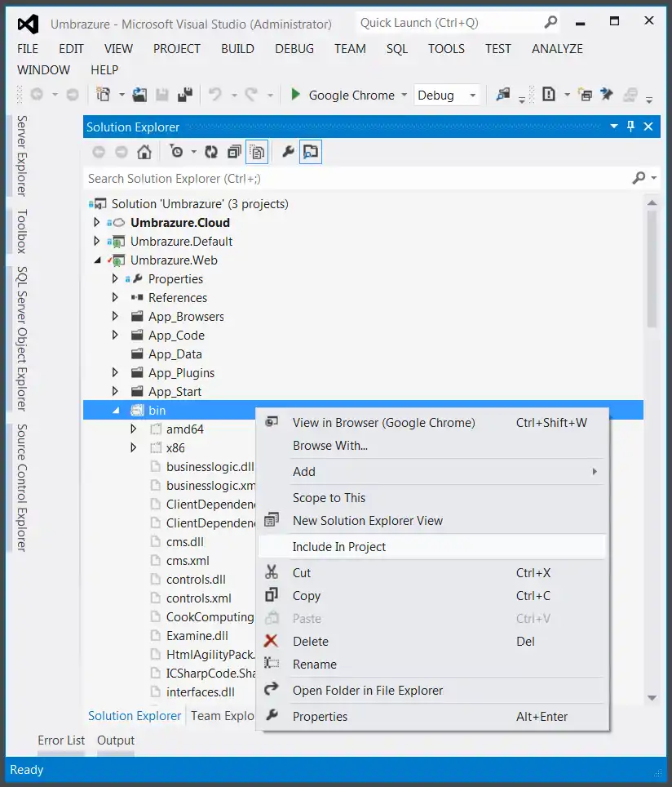Click the Open File toolbar icon

point(139,95)
